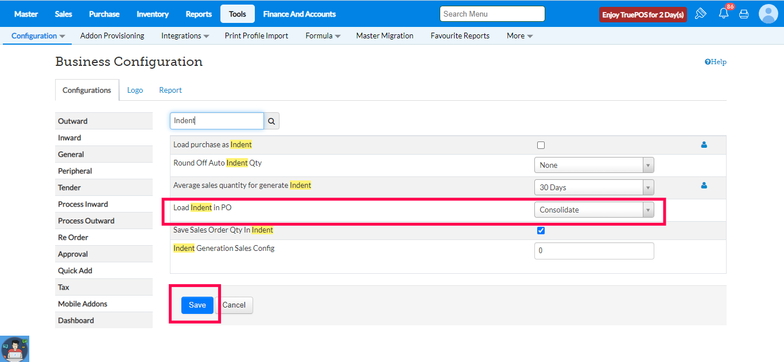
Task: Enable Load purchase as Indent checkbox
Action: coord(541,145)
